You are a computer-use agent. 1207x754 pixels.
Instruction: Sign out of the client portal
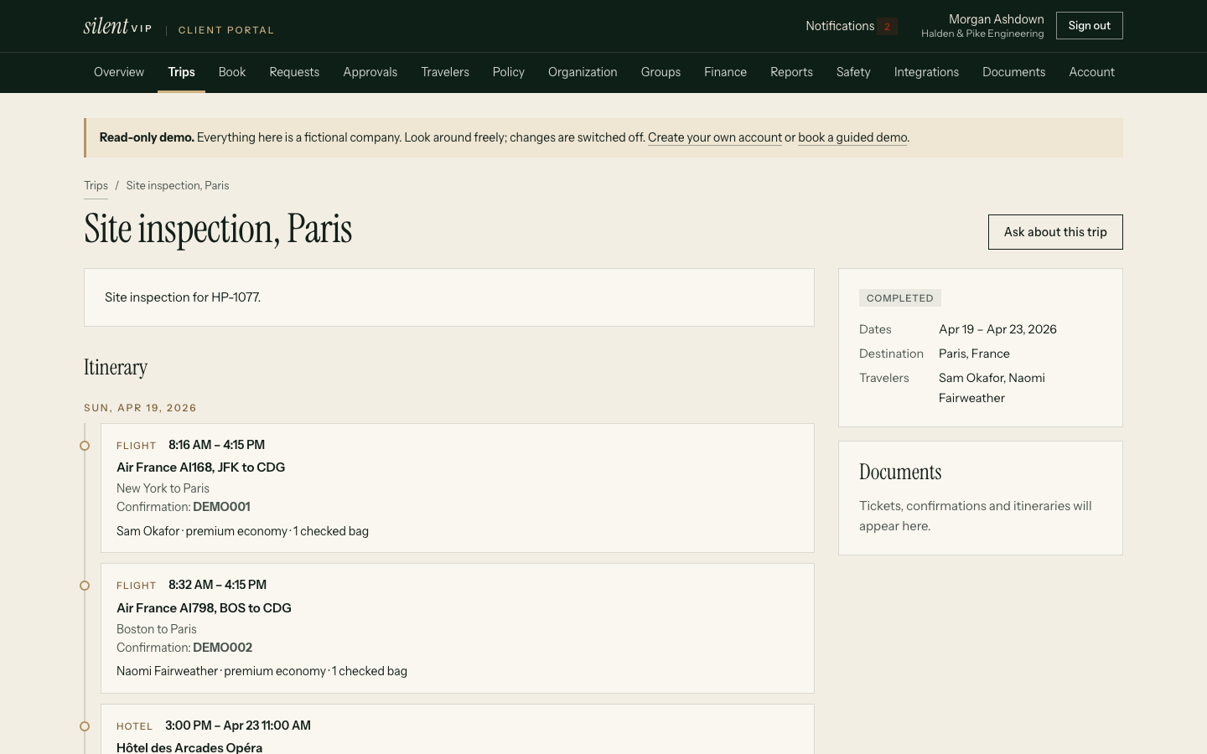pos(1089,26)
